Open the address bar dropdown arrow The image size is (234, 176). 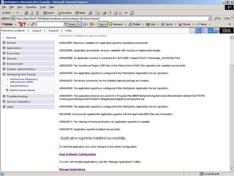tap(210, 18)
